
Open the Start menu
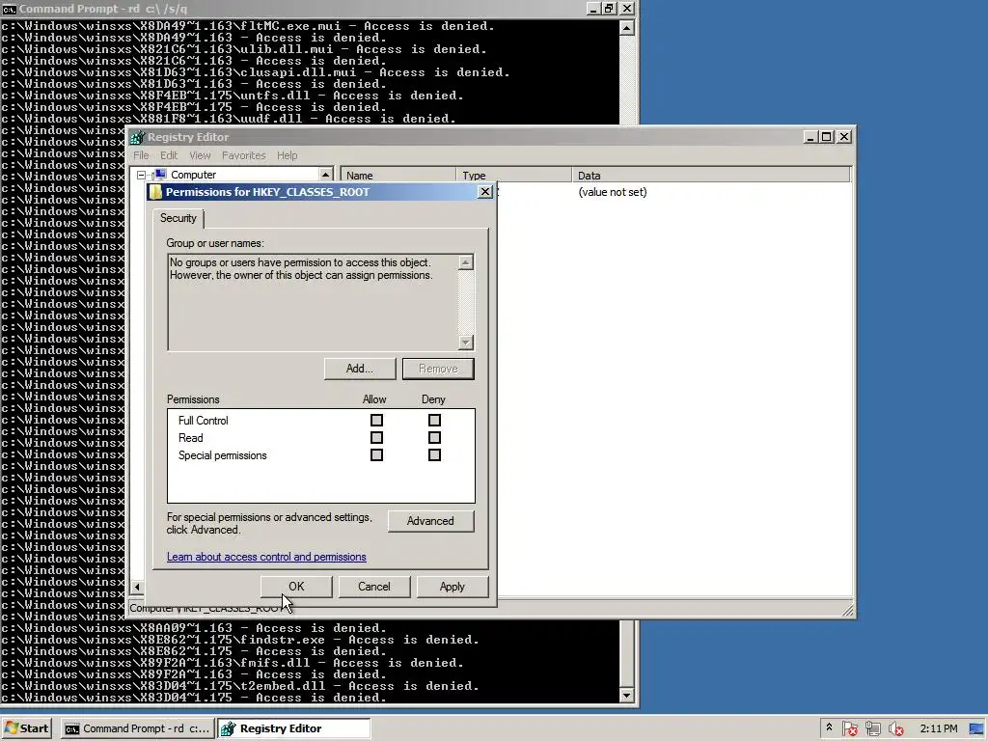tap(26, 728)
